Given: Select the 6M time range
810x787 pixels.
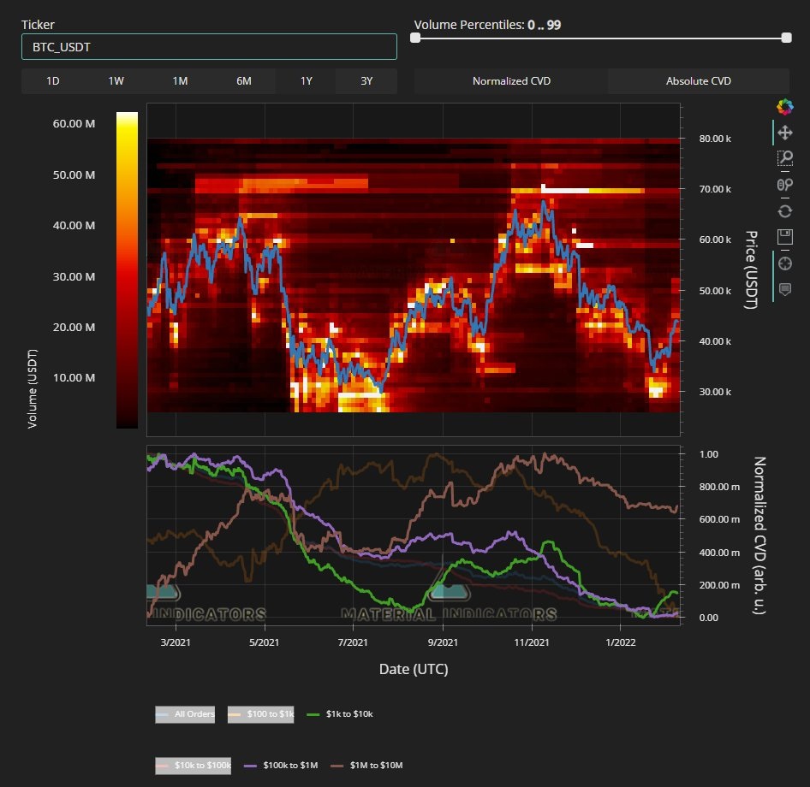Looking at the screenshot, I should [243, 81].
